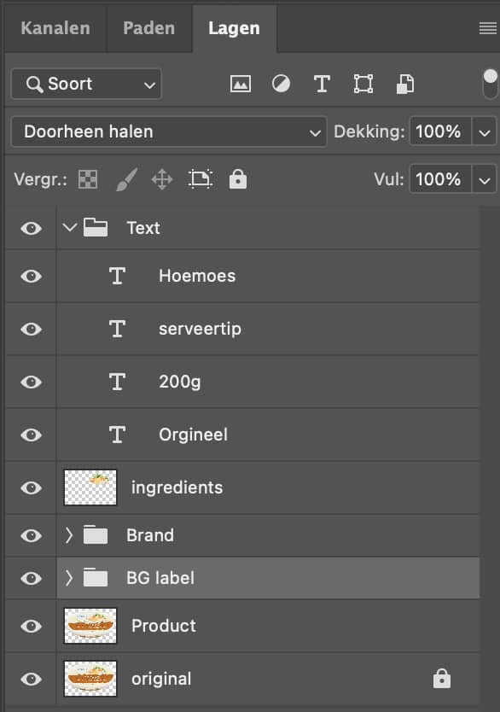Open the Lagen panel menu
Screen dimensions: 500x712
pos(488,28)
